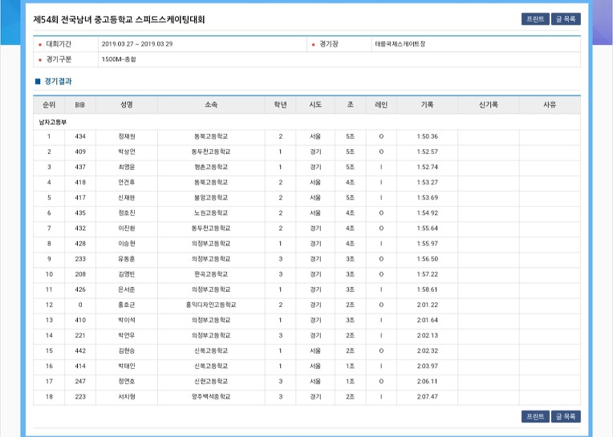613x437 pixels.
Task: Select the record time 2:07.47 in last row
Action: tap(428, 396)
